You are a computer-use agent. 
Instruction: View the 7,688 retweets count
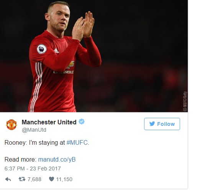(34, 179)
